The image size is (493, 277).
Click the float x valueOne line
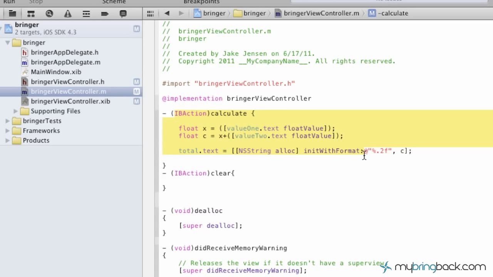pyautogui.click(x=257, y=128)
